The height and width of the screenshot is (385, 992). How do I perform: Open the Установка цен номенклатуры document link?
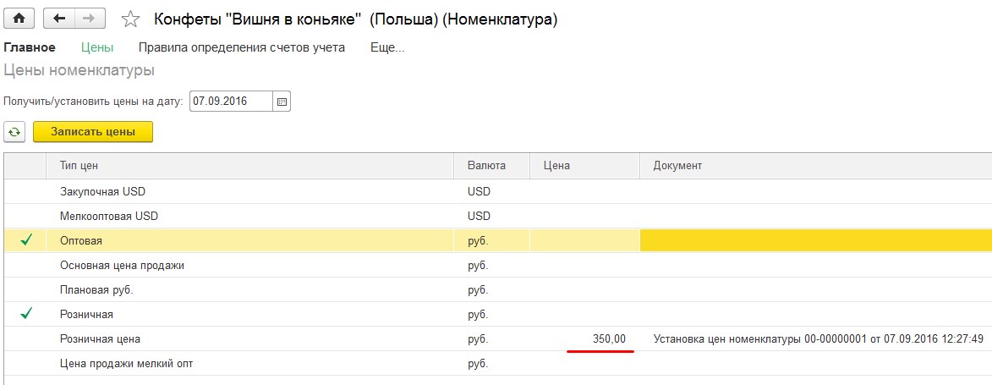click(x=818, y=338)
